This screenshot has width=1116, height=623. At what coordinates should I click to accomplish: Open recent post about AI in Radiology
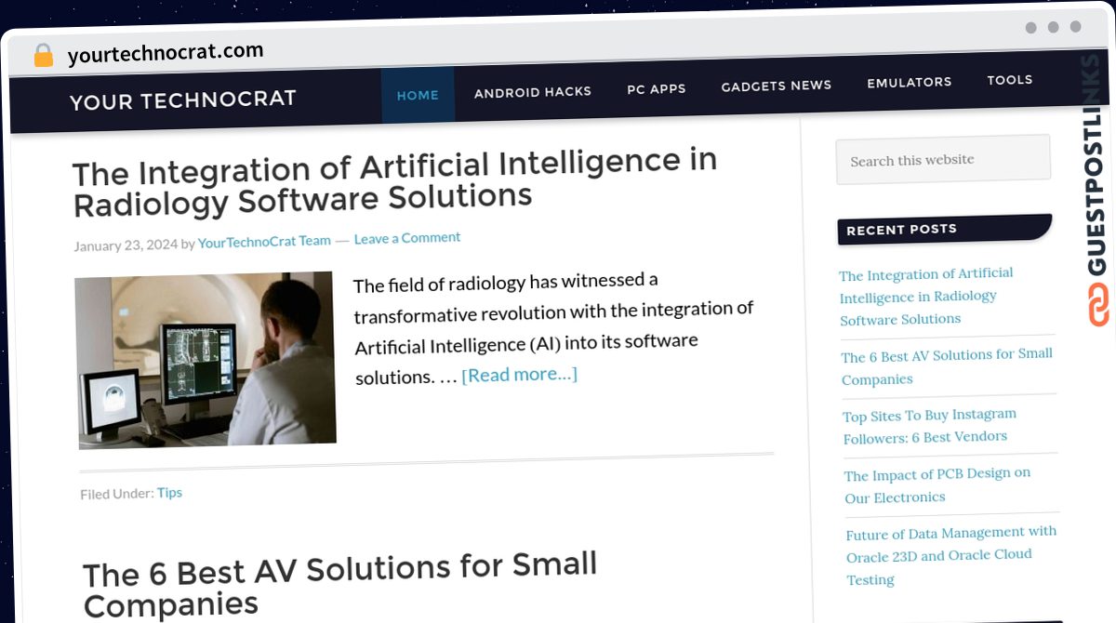(x=926, y=296)
